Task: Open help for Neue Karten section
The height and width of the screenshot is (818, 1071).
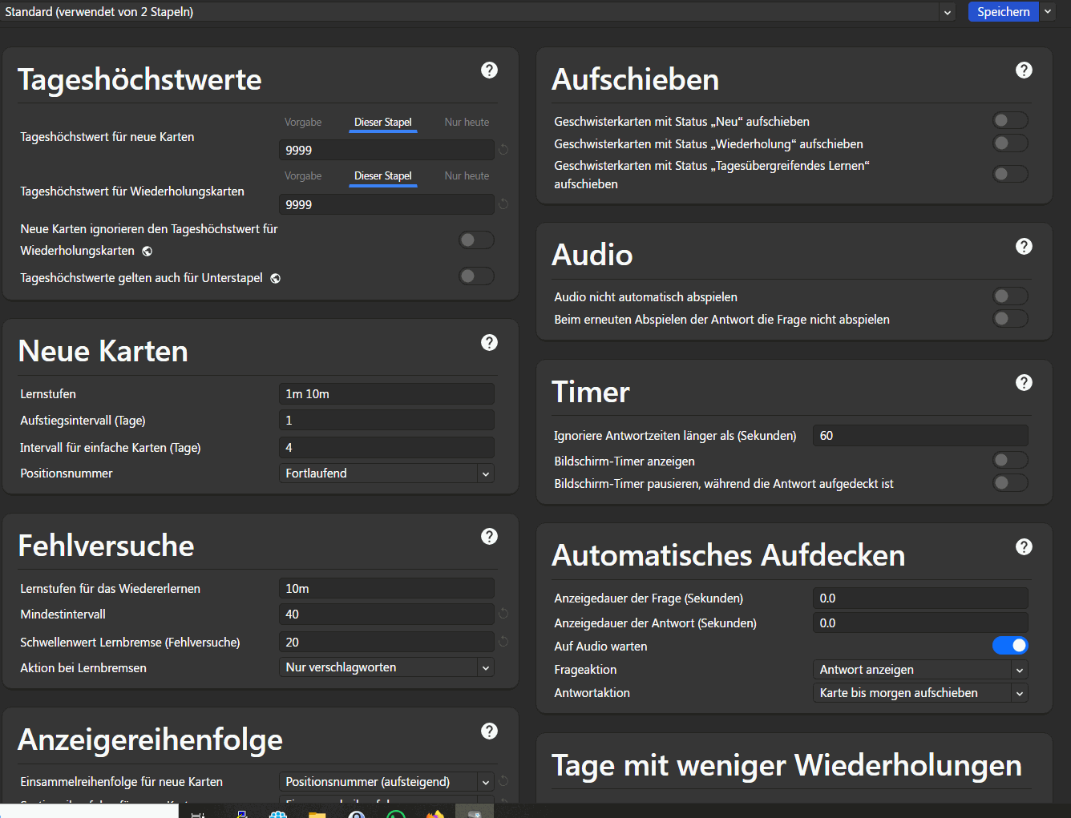Action: 489,343
